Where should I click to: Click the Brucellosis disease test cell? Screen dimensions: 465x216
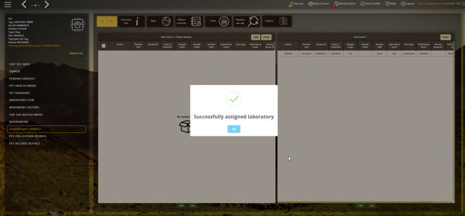point(306,53)
